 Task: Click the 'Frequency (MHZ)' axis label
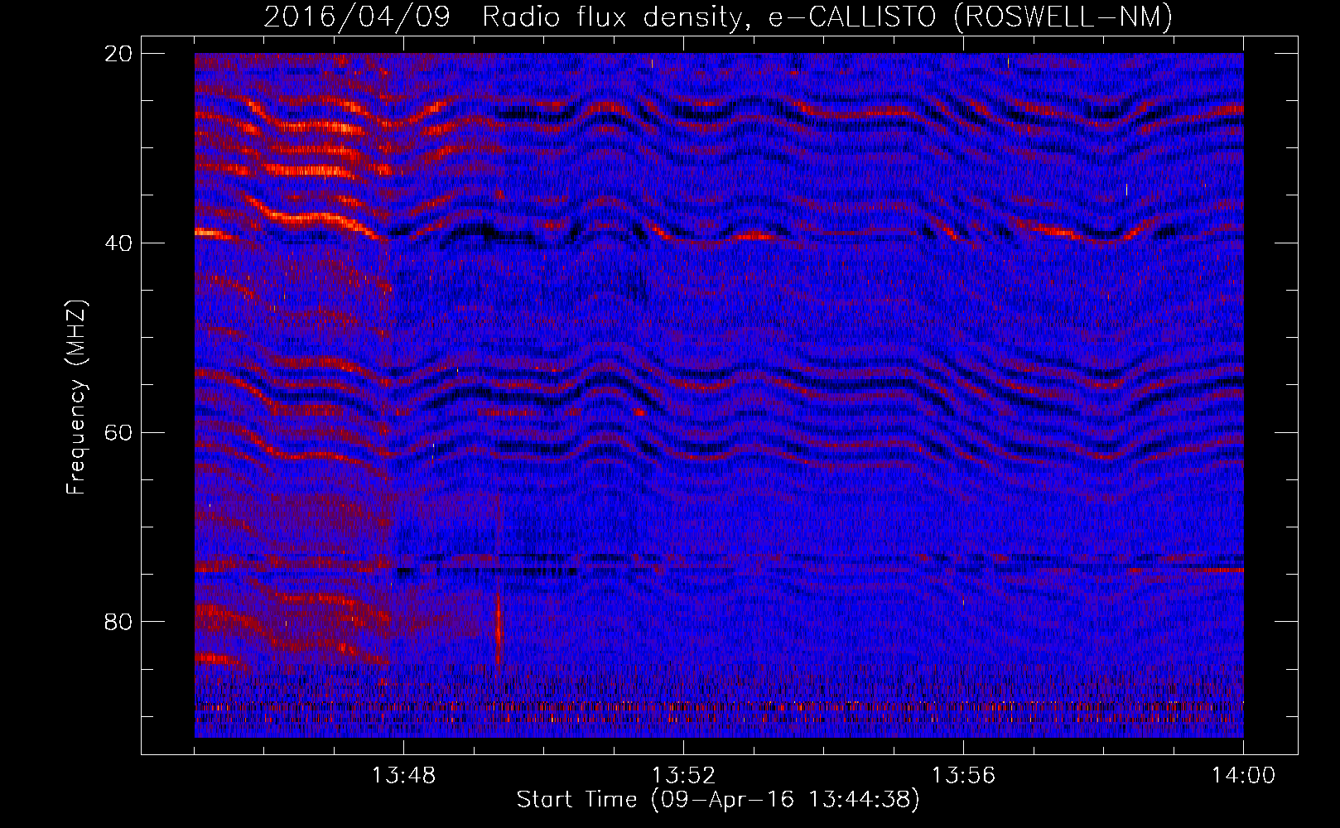click(76, 397)
